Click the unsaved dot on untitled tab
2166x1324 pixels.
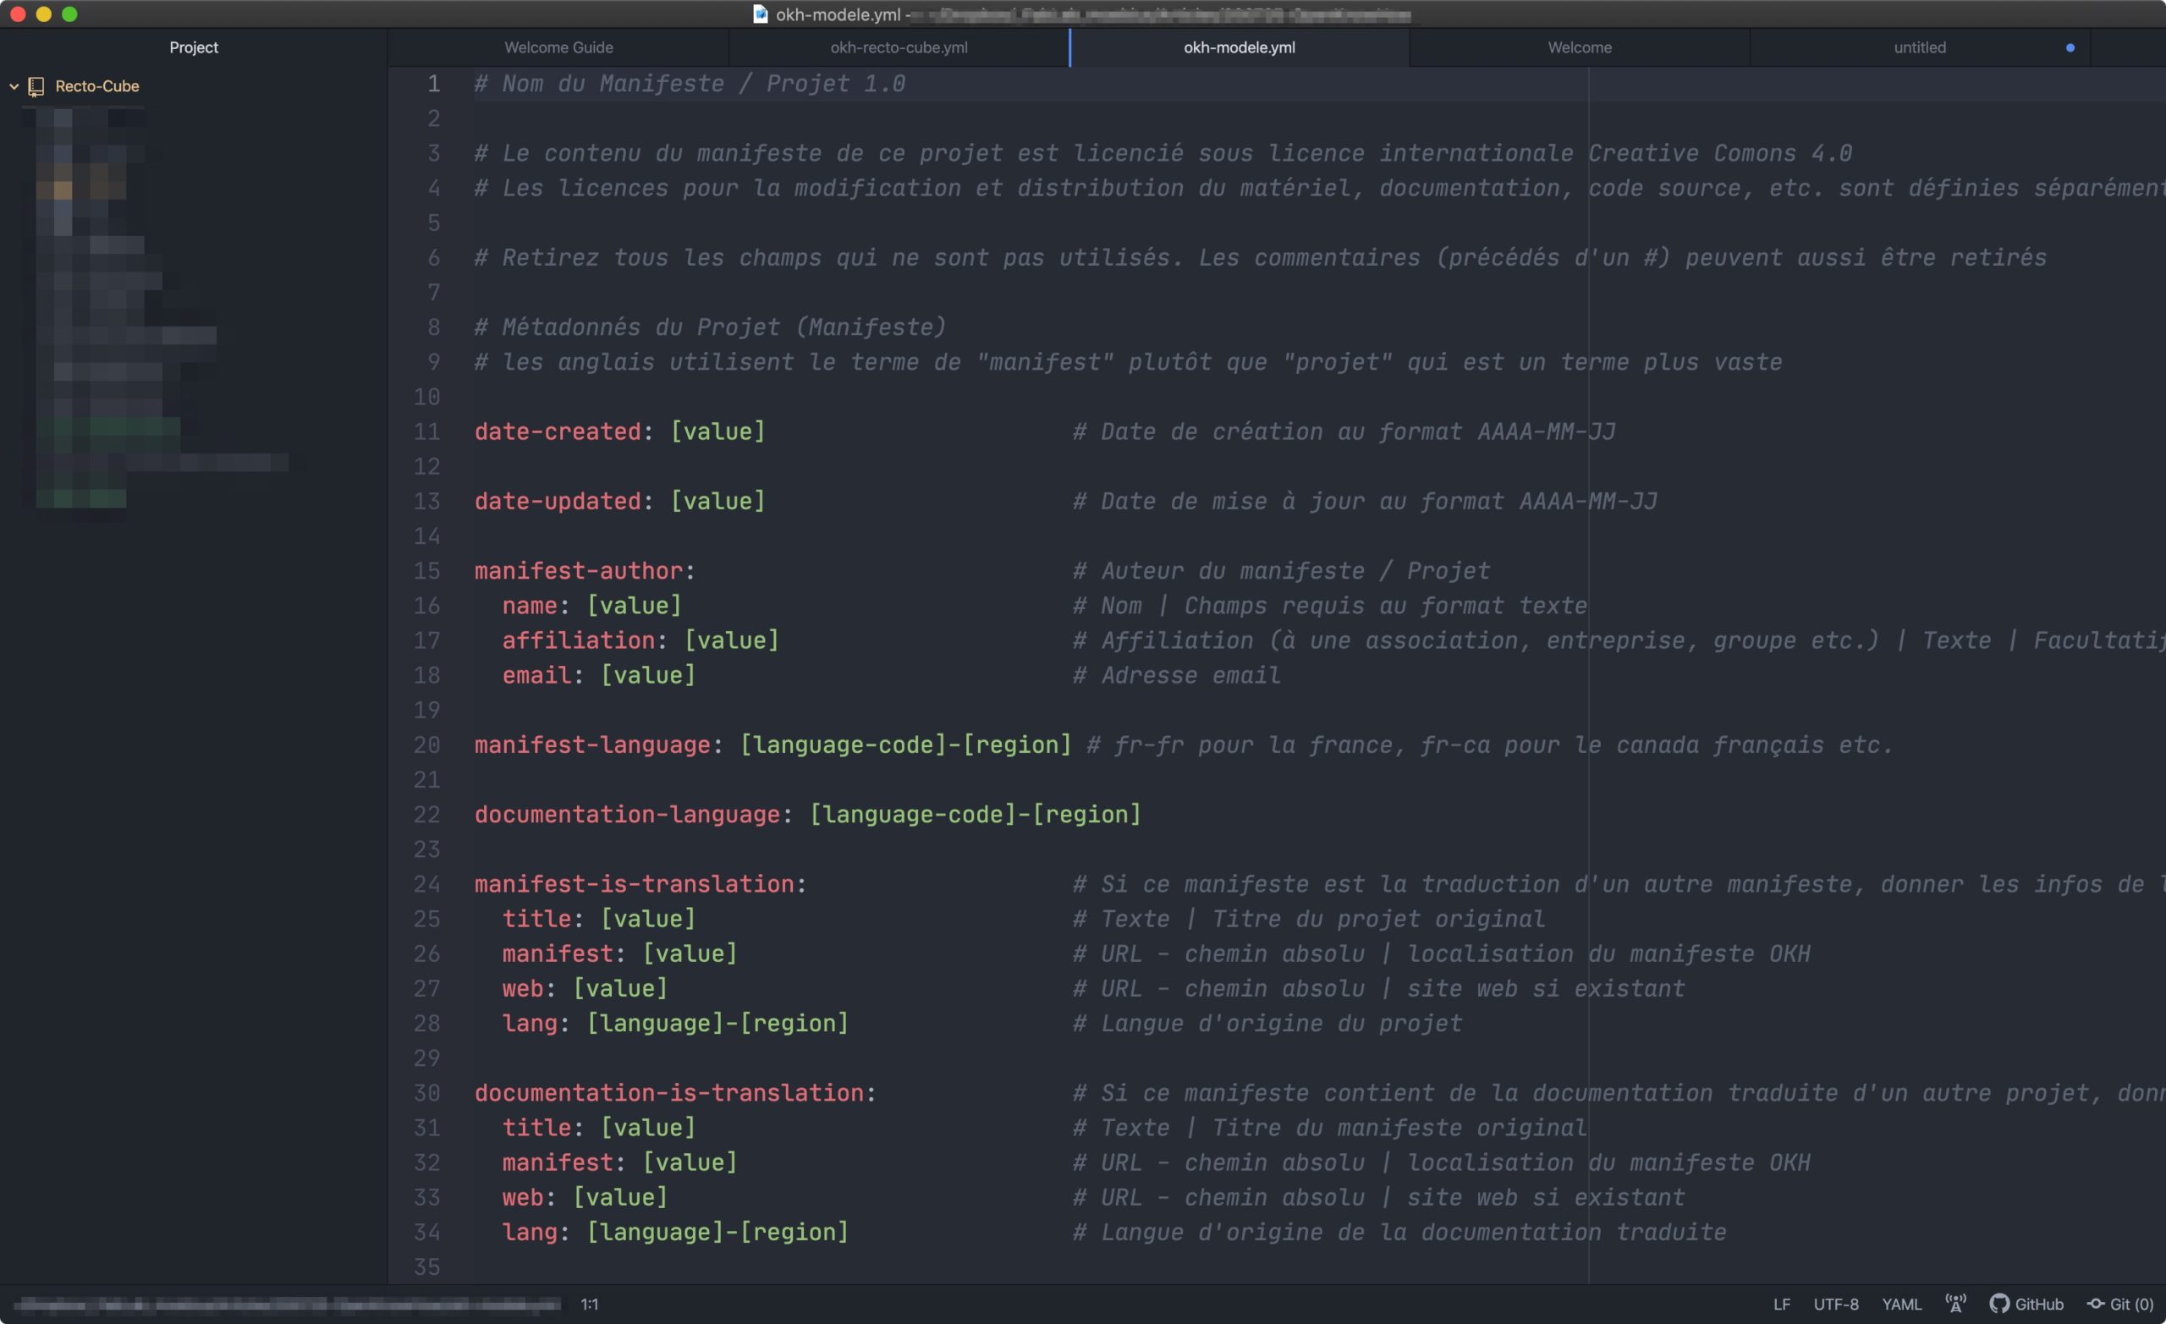pyautogui.click(x=2070, y=47)
